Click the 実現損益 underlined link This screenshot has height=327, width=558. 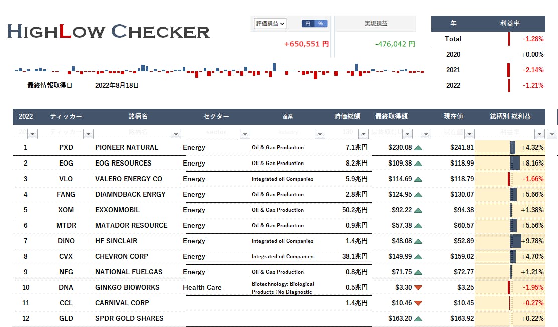[x=376, y=23]
